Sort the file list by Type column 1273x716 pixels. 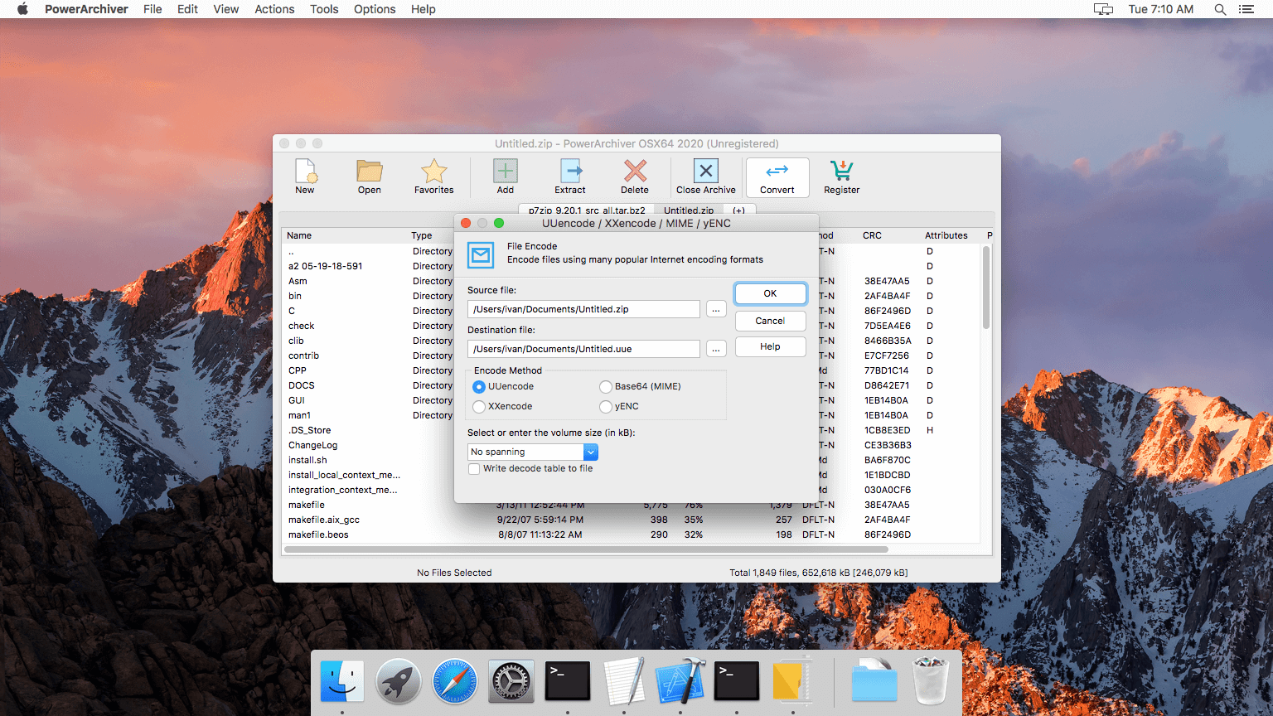[x=422, y=235]
